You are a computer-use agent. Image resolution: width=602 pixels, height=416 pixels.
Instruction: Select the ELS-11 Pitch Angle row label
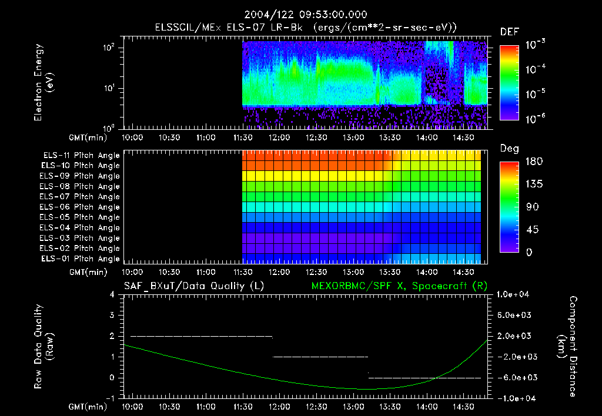(x=81, y=156)
